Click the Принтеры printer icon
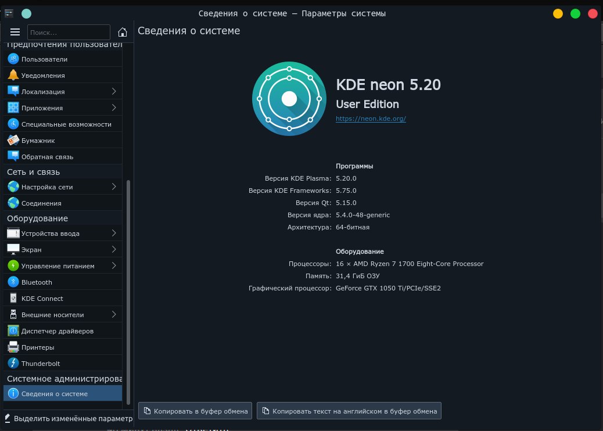 coord(13,347)
